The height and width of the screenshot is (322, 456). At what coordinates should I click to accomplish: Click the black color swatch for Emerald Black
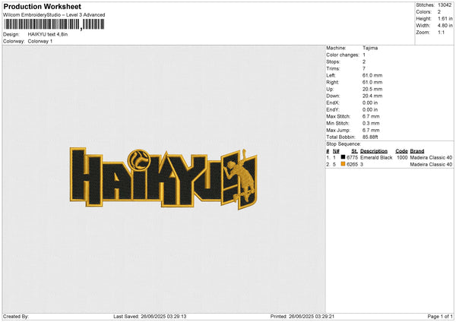tap(343, 157)
